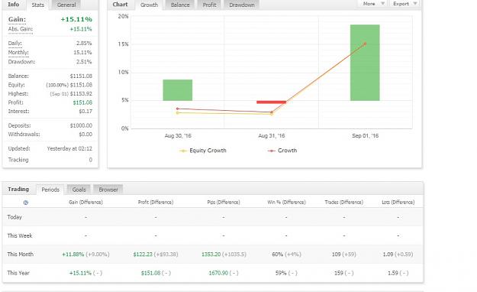Screen dimensions: 477x292
Task: Click This Month profit $122.23
Action: point(143,255)
